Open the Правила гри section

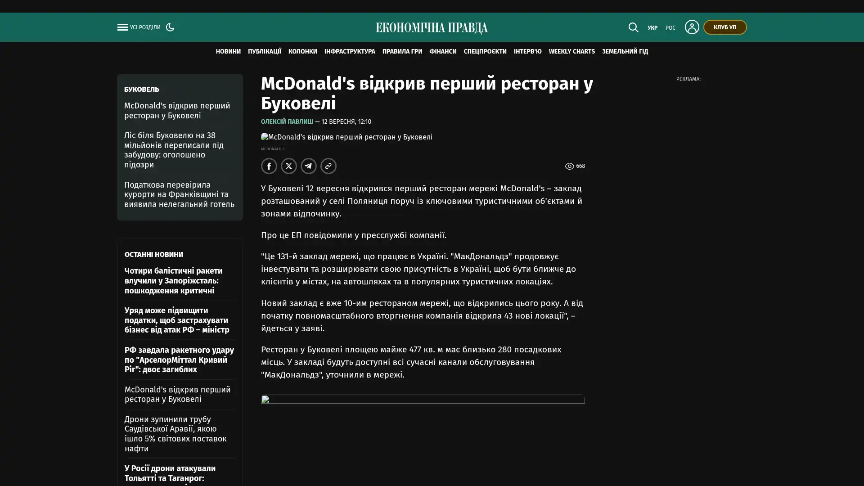402,51
